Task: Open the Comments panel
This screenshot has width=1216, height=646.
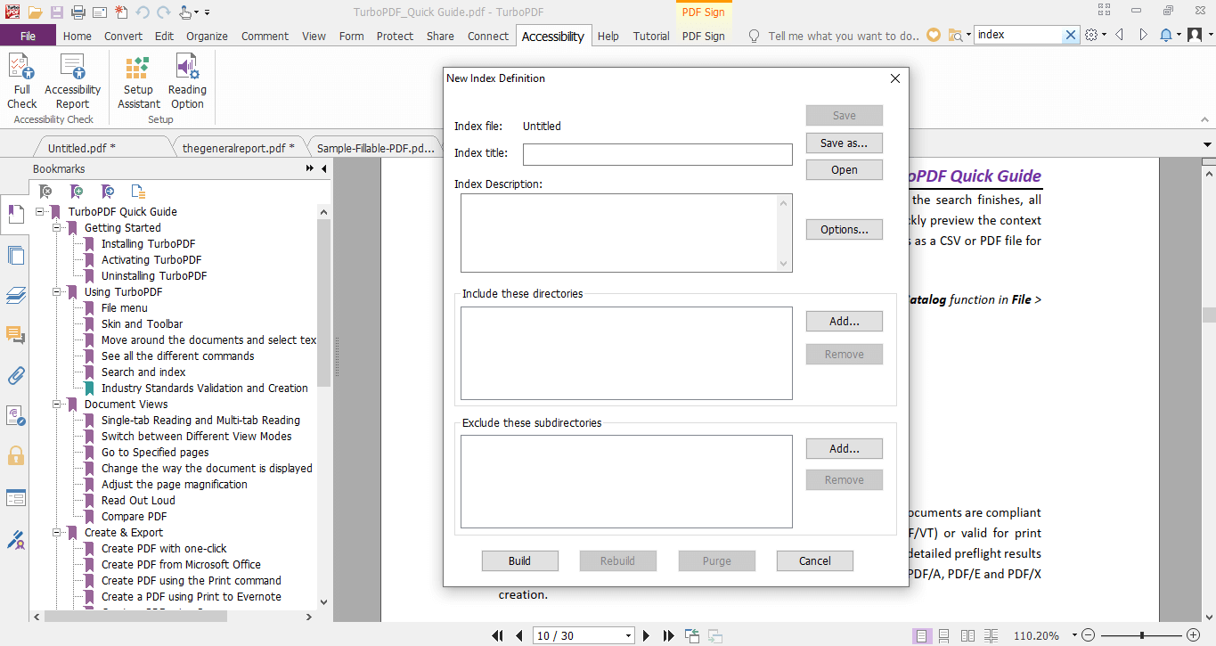Action: (15, 335)
